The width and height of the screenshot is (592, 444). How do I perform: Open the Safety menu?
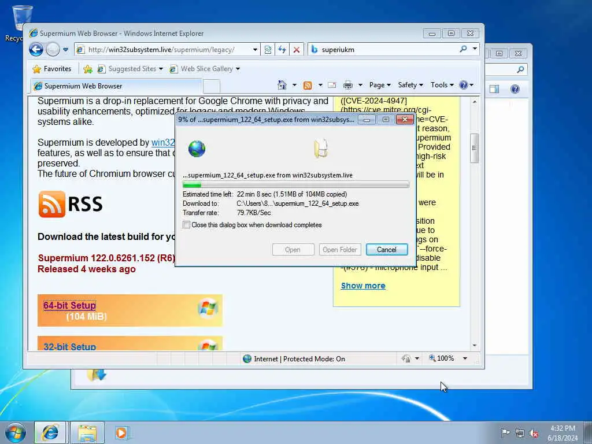(410, 85)
